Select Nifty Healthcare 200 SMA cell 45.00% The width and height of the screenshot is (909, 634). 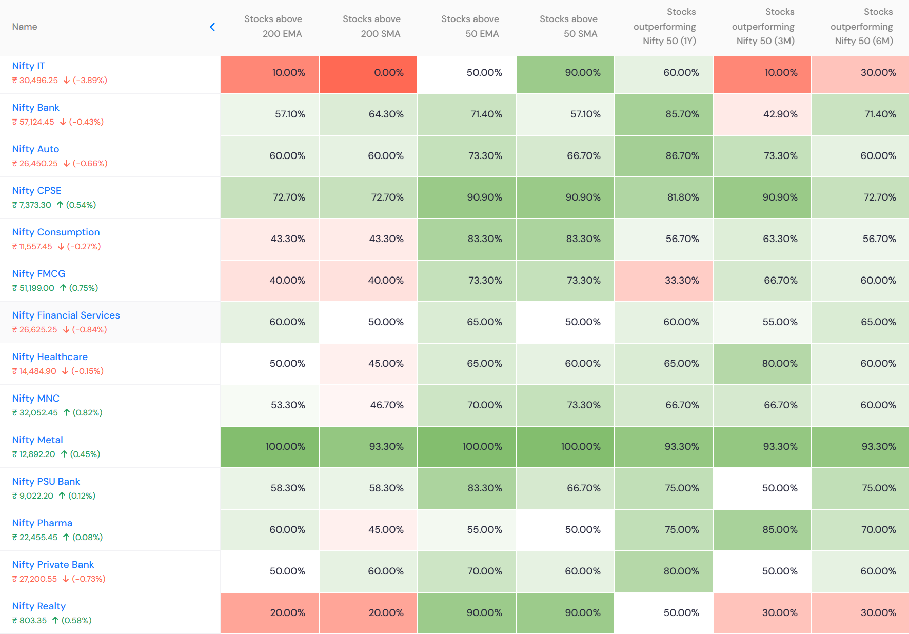click(x=368, y=364)
